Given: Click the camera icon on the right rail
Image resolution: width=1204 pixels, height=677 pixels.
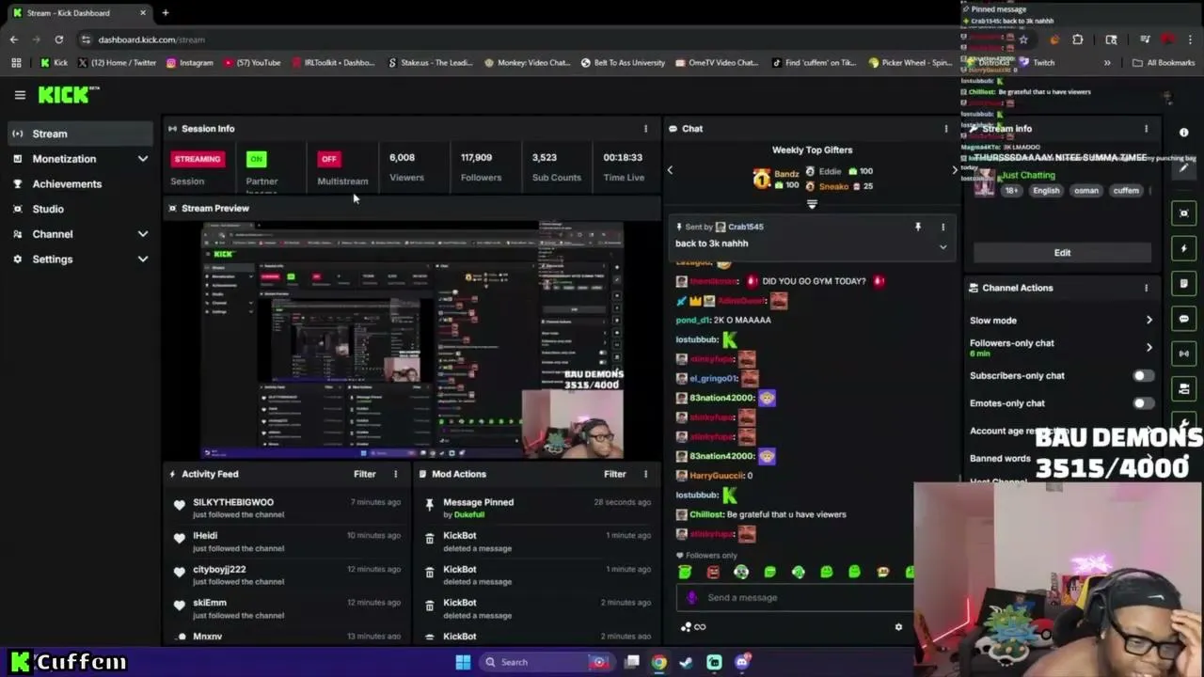Looking at the screenshot, I should tap(1184, 388).
